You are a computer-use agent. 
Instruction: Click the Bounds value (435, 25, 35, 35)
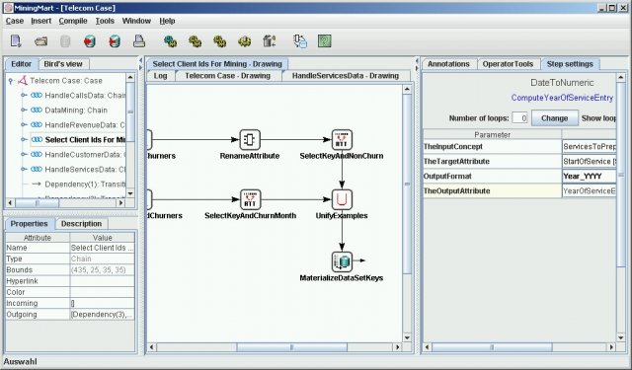coord(103,270)
